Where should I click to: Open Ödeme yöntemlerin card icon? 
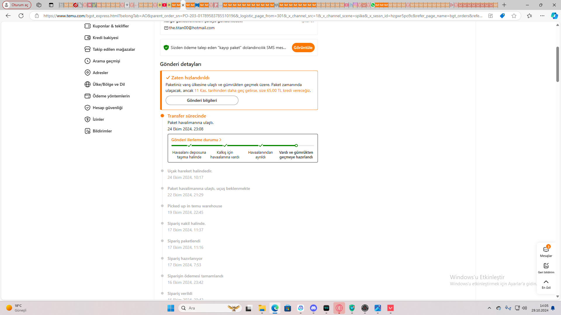[87, 96]
